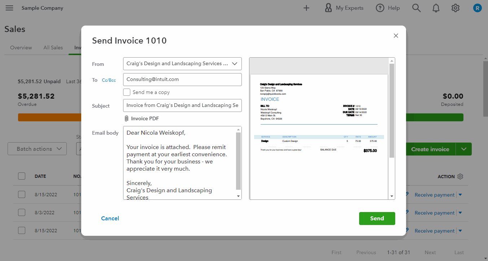Click the R user profile avatar
488x261 pixels.
[x=478, y=8]
